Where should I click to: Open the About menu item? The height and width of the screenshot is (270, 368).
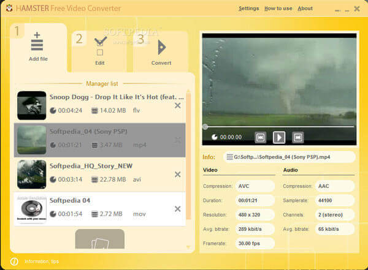[x=305, y=9]
